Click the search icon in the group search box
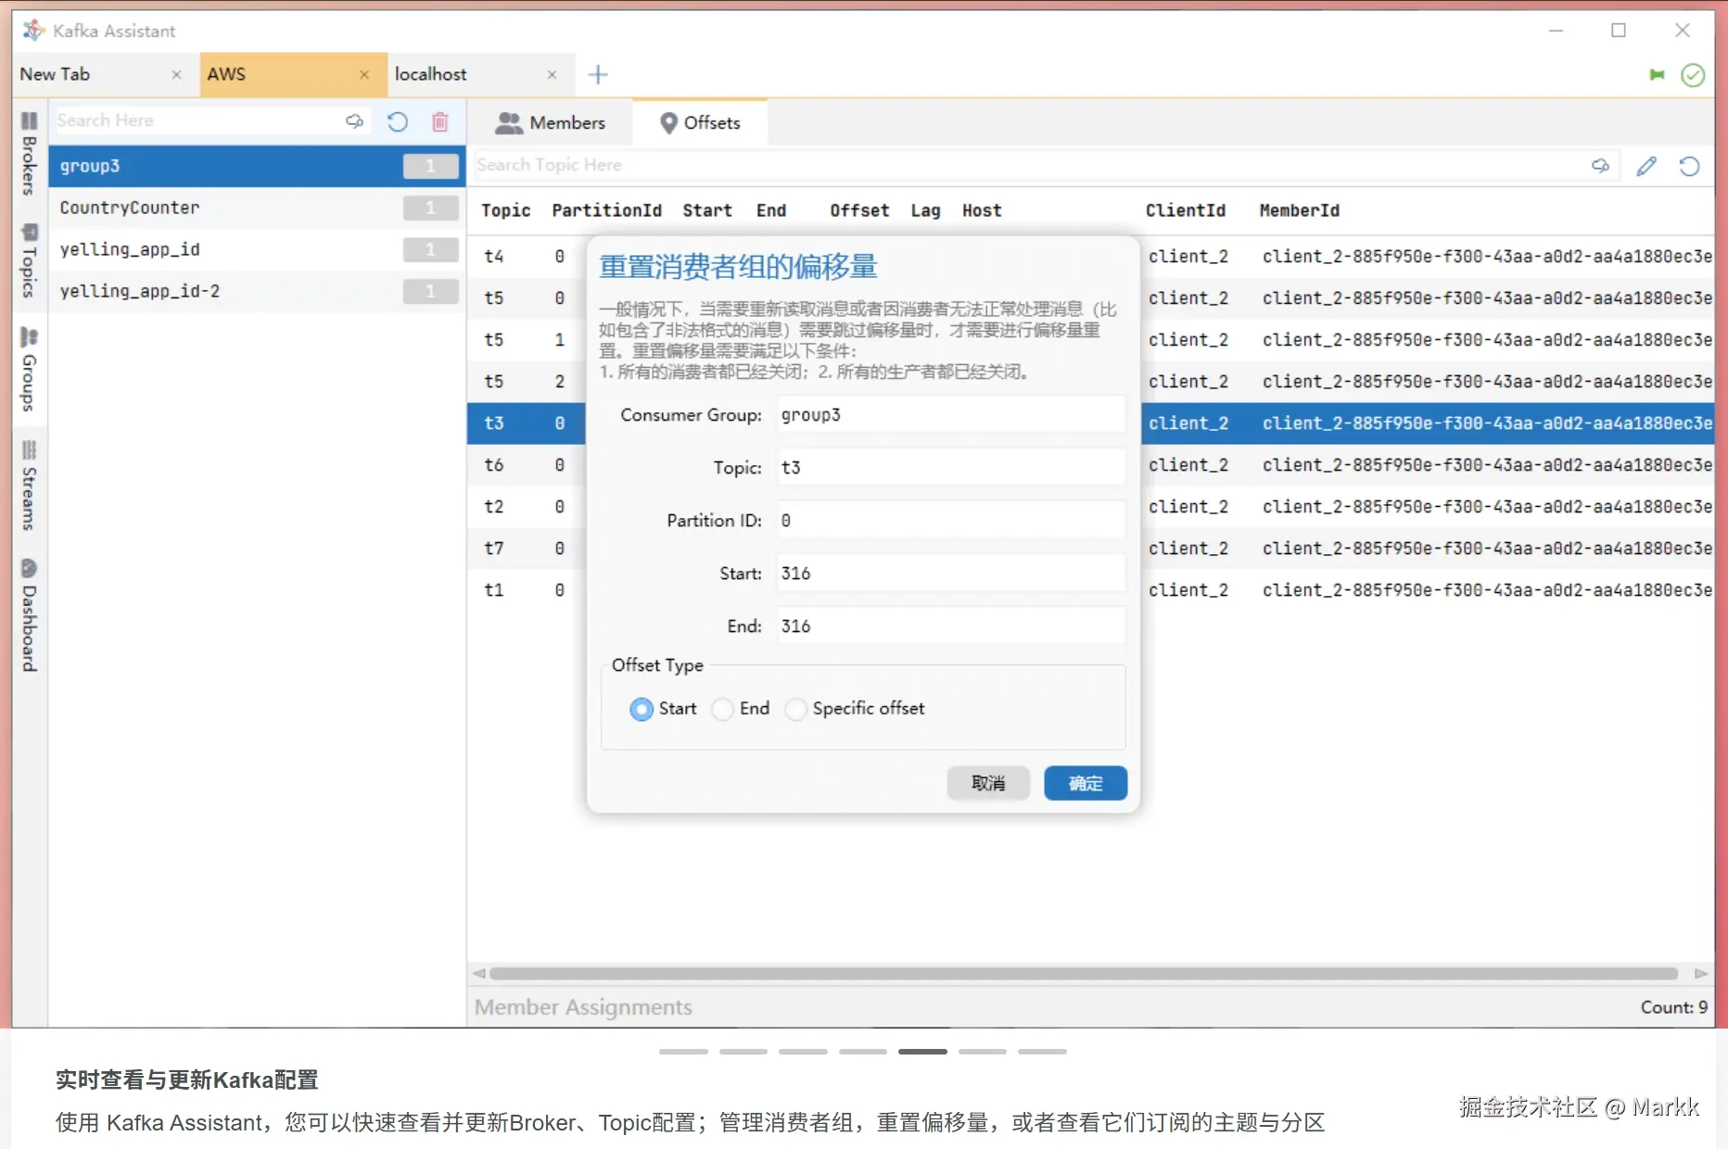 354,120
